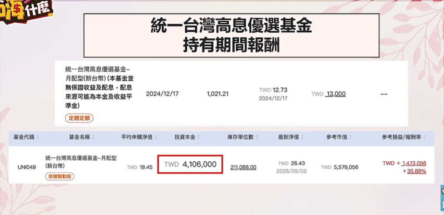444x215 pixels.
Task: Select the units value 1,021.21
Action: [217, 94]
